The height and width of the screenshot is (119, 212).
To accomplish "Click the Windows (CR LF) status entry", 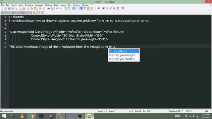I will click(x=176, y=111).
